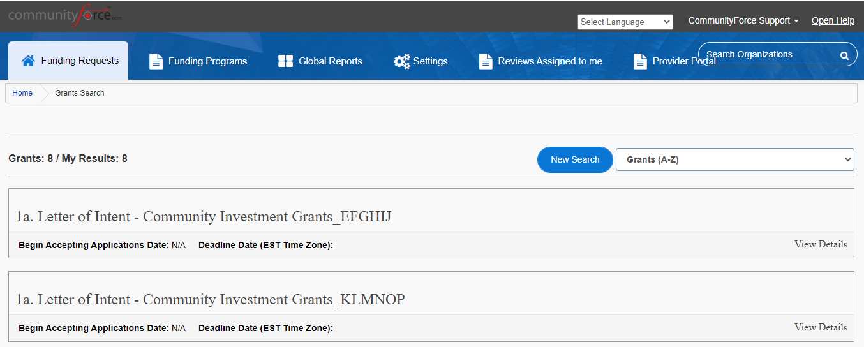Click title '1a. Letter of Intent - Community Investment Grants_EFGHIJ'
This screenshot has width=864, height=347.
[204, 217]
